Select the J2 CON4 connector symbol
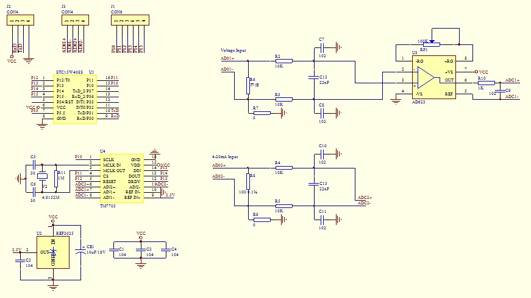 pyautogui.click(x=20, y=20)
